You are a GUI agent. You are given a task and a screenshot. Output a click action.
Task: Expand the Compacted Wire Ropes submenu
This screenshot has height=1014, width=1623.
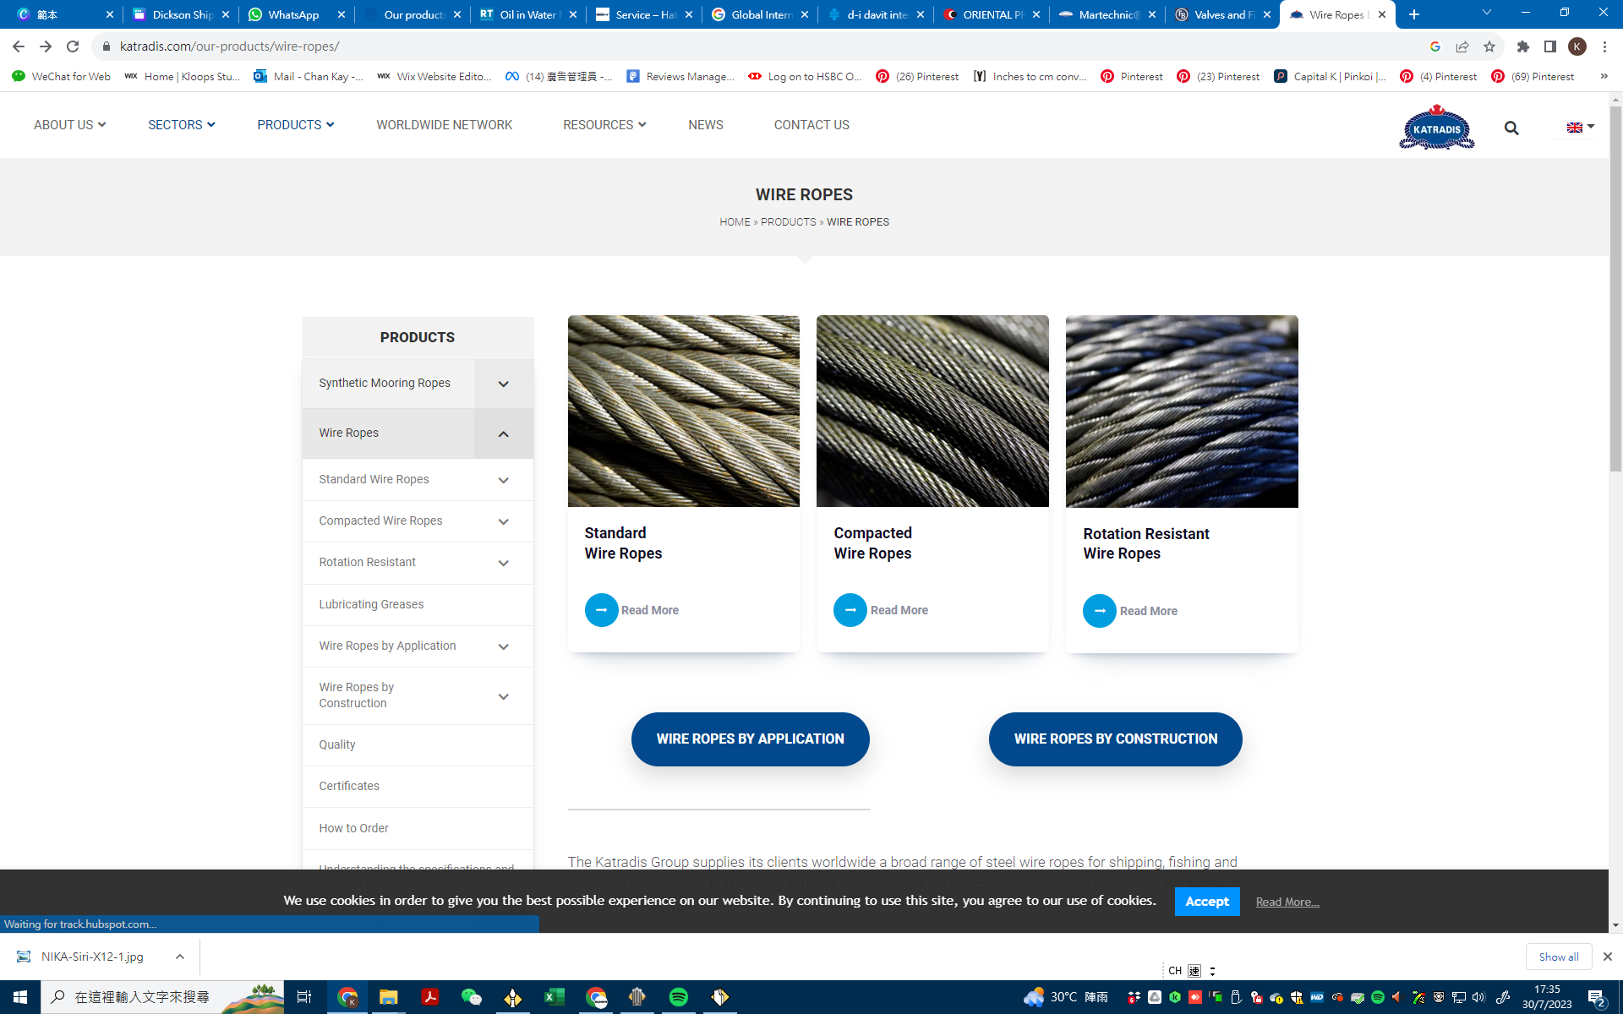(503, 521)
